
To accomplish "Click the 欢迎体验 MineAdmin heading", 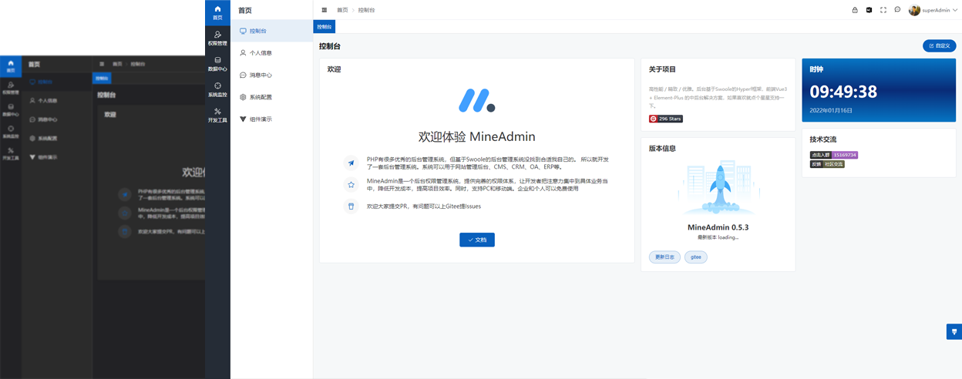I will [477, 136].
